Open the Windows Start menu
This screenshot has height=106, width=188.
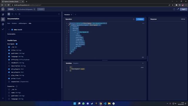[x=75, y=103]
